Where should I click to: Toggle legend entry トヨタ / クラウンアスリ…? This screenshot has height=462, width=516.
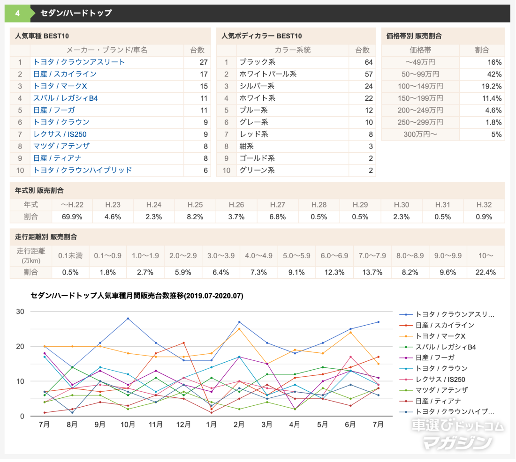[x=447, y=314]
